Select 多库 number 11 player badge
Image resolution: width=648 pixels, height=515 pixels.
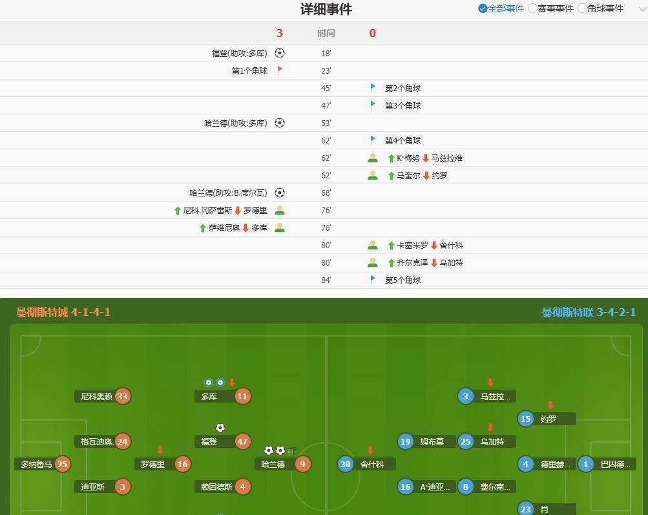click(242, 396)
